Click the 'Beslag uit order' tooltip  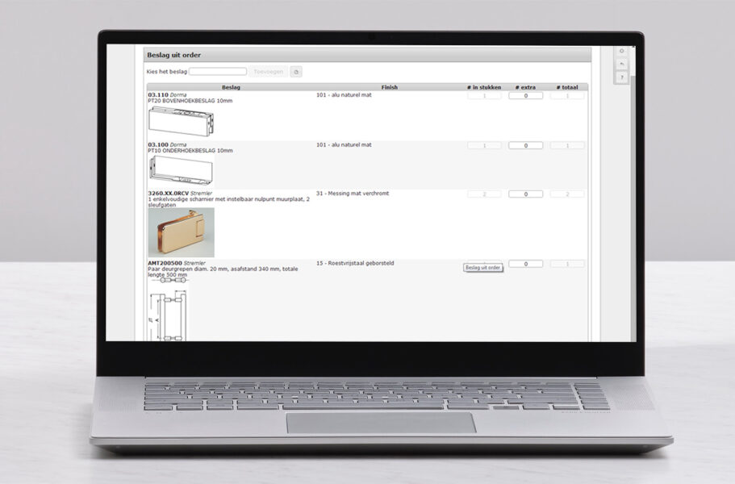(483, 268)
